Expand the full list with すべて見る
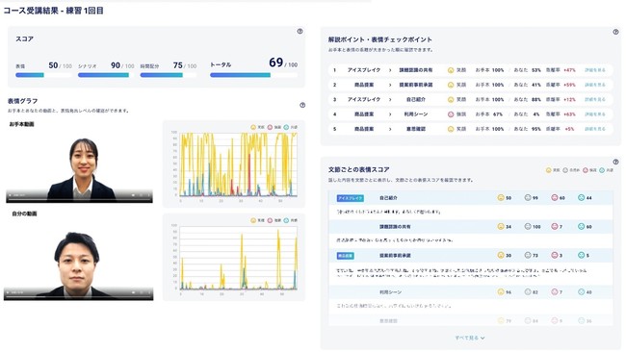The image size is (626, 352). pyautogui.click(x=470, y=338)
